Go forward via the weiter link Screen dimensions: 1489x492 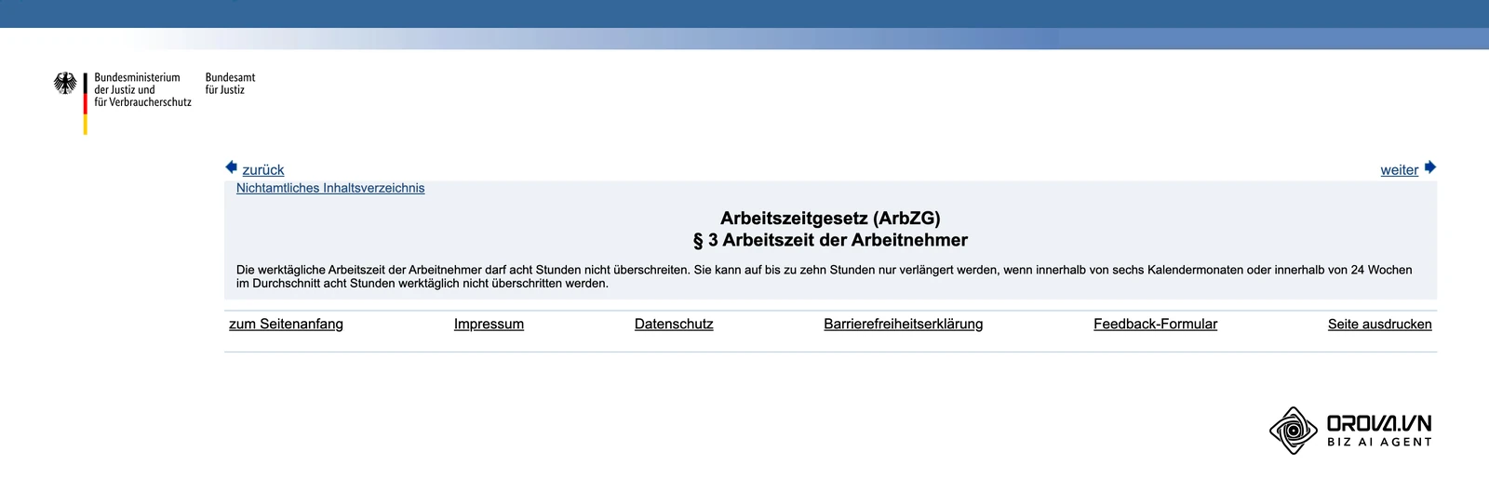[x=1399, y=170]
